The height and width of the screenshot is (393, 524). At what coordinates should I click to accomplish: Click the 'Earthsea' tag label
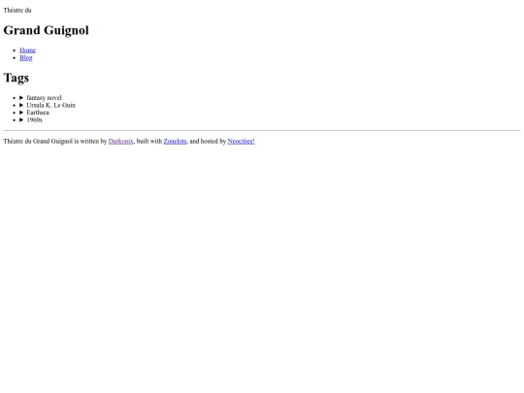(38, 113)
